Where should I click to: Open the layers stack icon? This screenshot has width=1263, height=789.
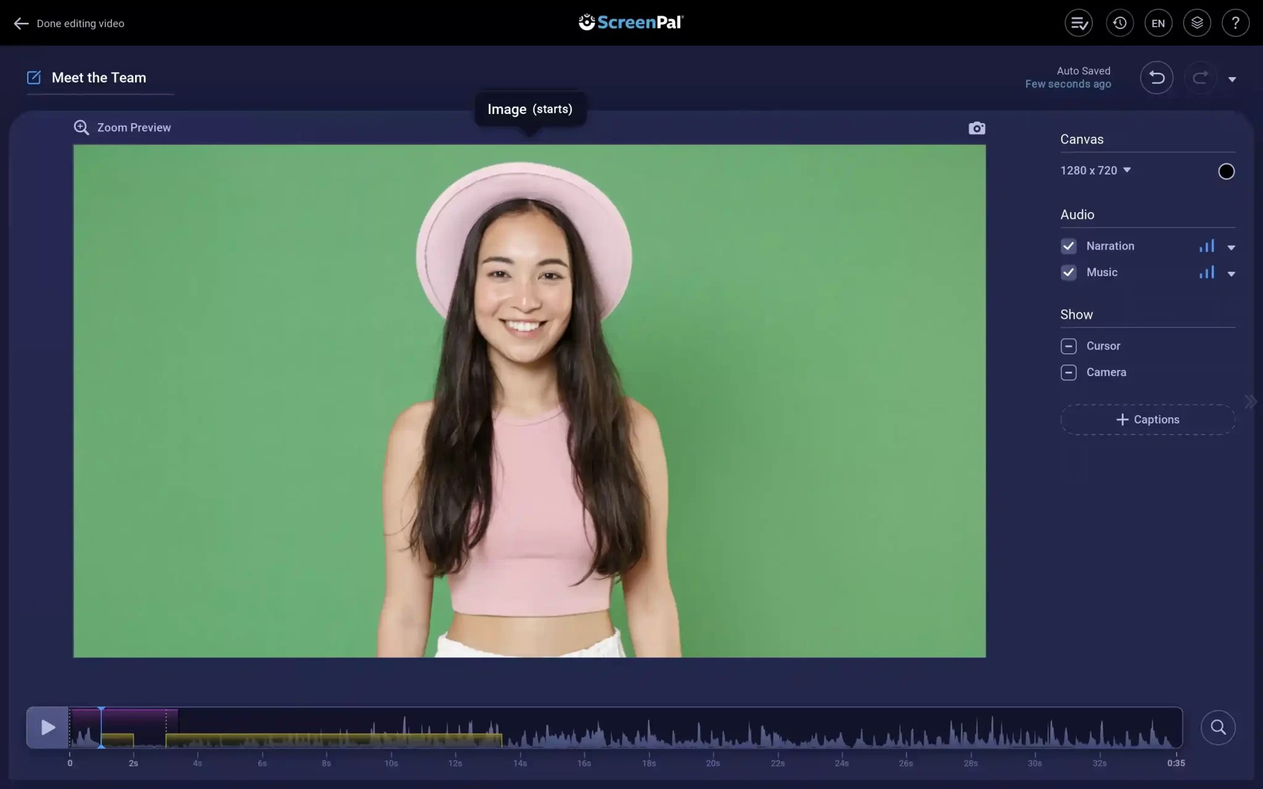[x=1196, y=23]
